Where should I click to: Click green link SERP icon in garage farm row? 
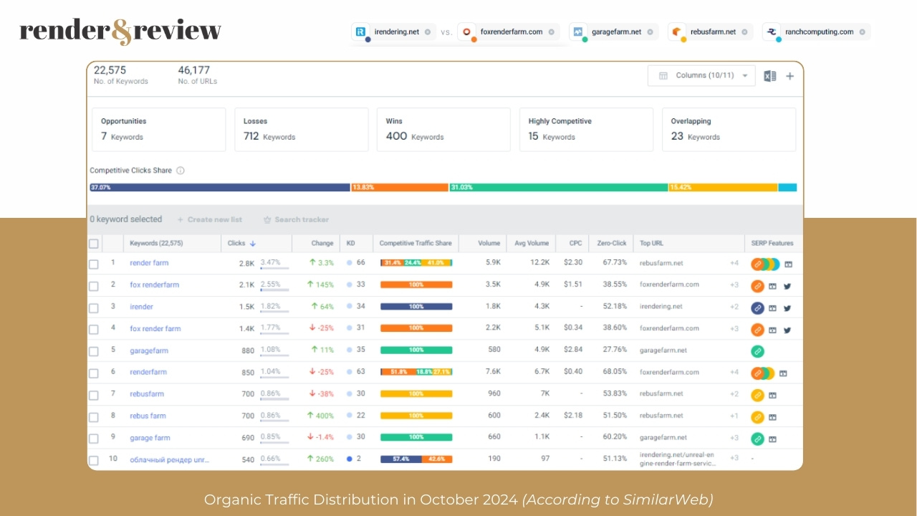pyautogui.click(x=757, y=439)
